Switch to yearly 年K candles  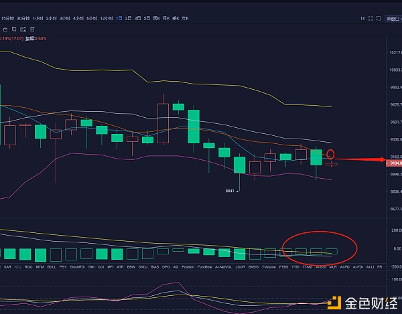coord(185,19)
